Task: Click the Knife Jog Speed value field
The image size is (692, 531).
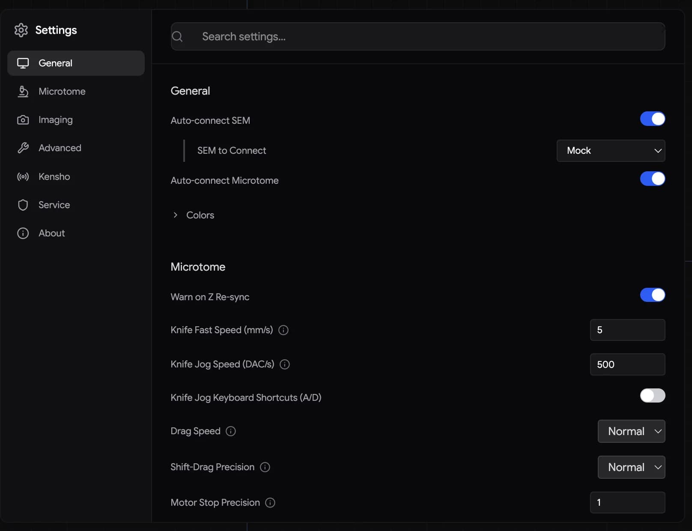Action: point(627,364)
